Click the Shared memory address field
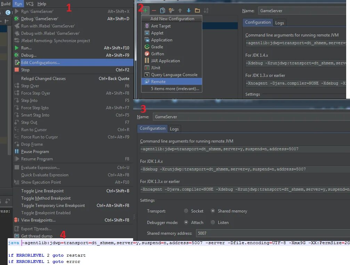The width and height of the screenshot is (350, 265). pyautogui.click(x=273, y=233)
